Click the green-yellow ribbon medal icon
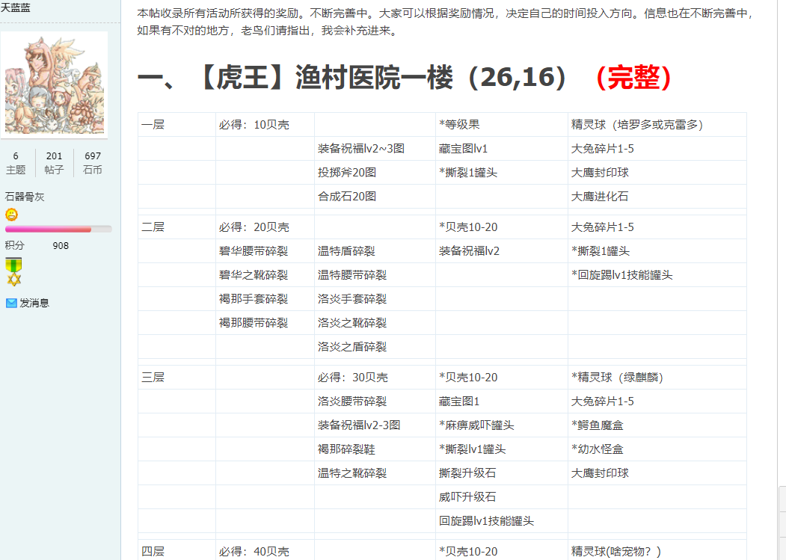Screen dimensions: 786x560 coord(13,265)
